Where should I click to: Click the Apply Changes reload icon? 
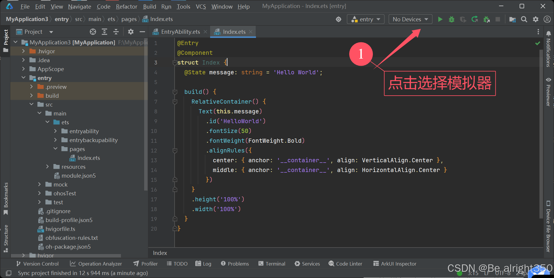tap(475, 19)
